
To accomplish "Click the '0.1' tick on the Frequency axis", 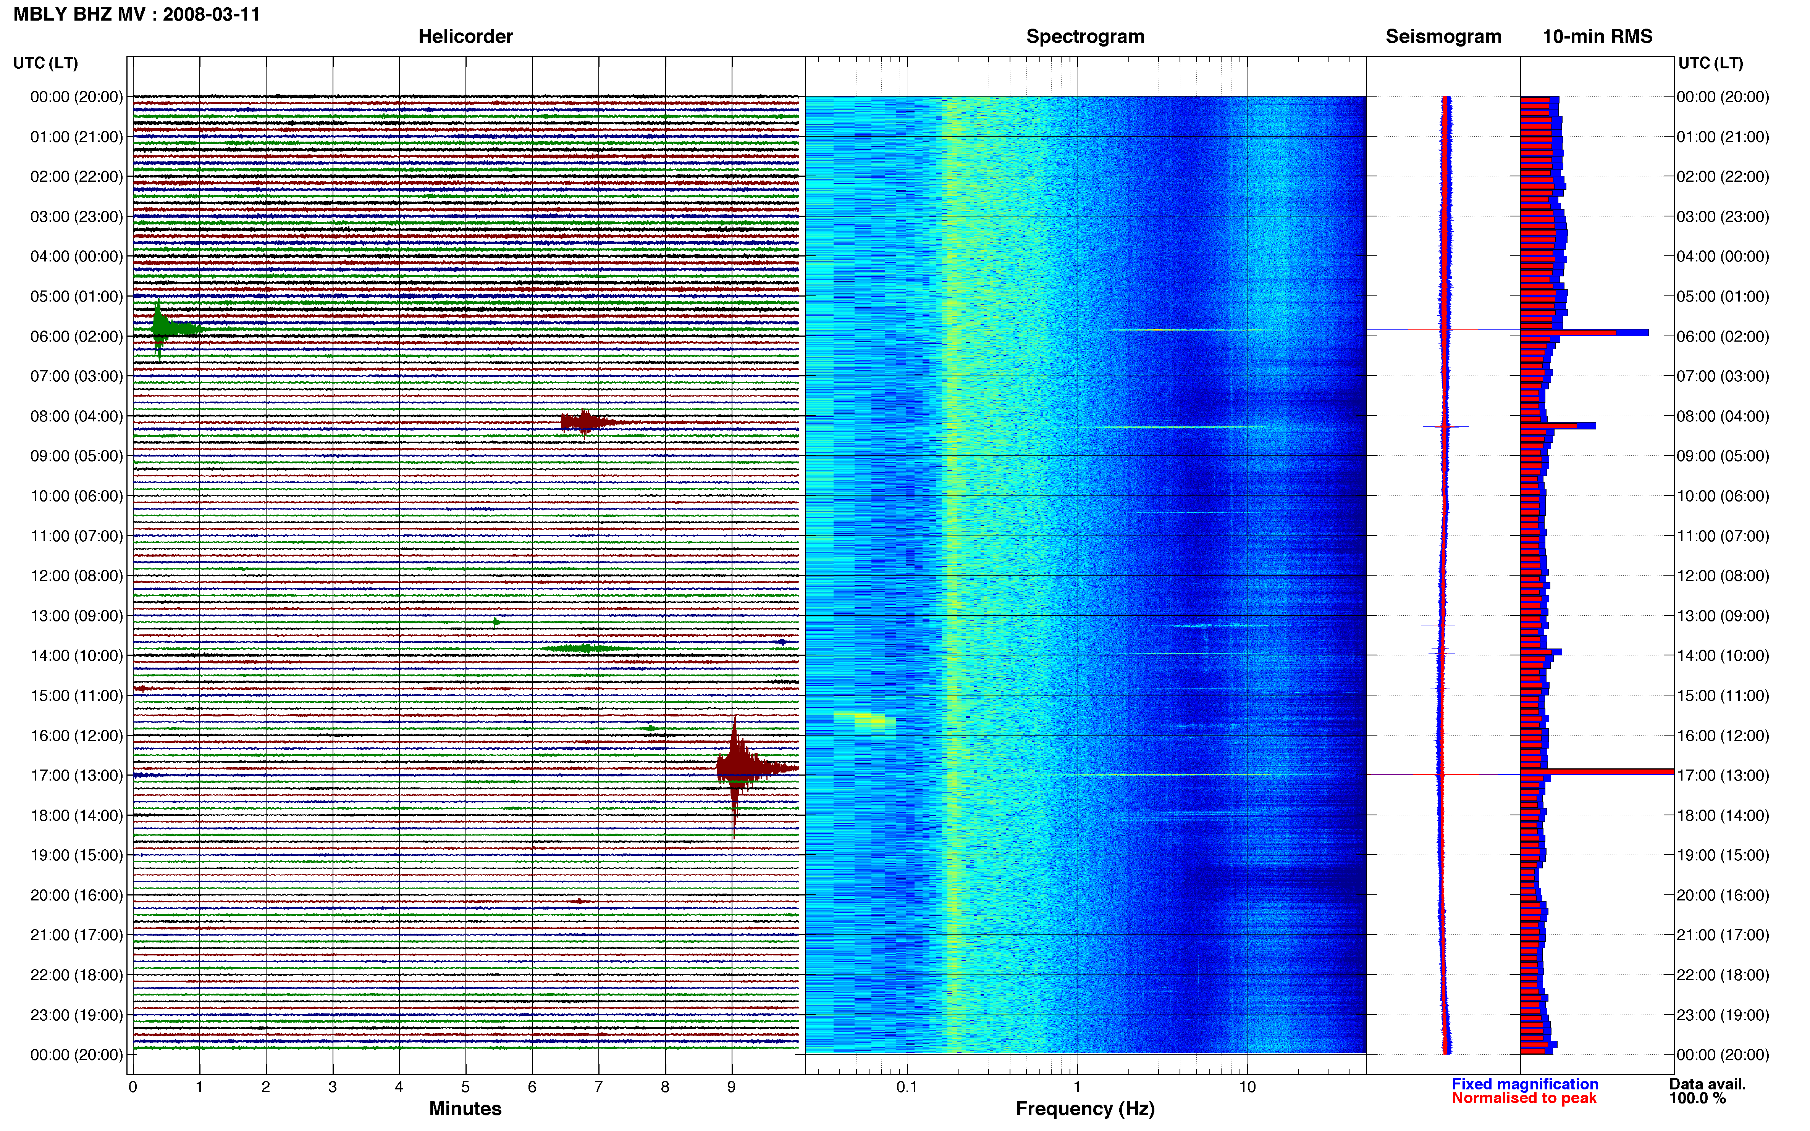I will tap(907, 1087).
